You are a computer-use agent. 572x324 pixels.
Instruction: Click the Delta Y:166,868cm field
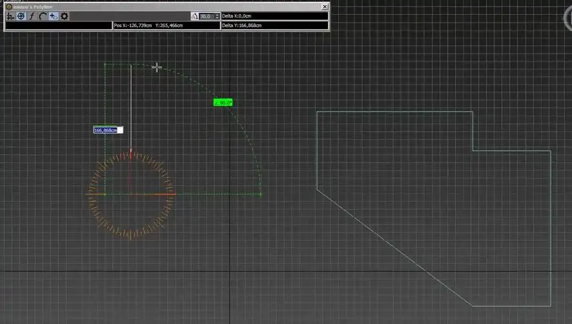click(274, 26)
